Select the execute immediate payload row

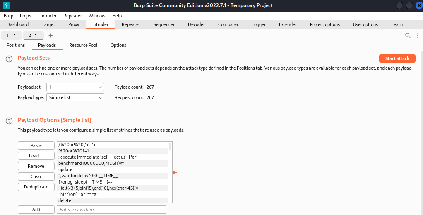coord(113,157)
